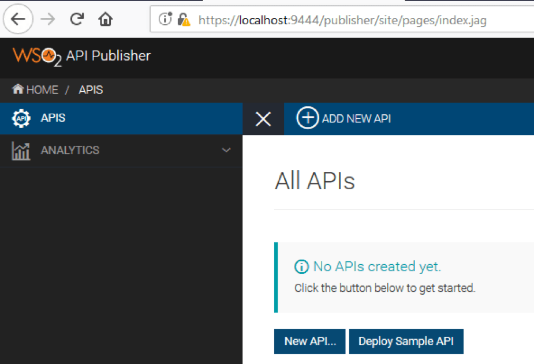Open browser home page icon
The image size is (534, 364).
pos(105,19)
